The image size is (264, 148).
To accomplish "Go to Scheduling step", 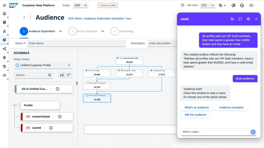I will pyautogui.click(x=114, y=31).
